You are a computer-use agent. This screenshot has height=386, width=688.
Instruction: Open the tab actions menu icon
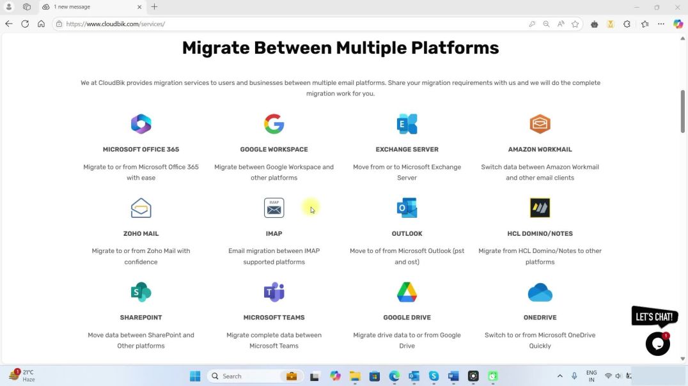coord(27,6)
